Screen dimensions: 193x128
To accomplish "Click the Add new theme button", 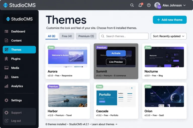I will [170, 20].
